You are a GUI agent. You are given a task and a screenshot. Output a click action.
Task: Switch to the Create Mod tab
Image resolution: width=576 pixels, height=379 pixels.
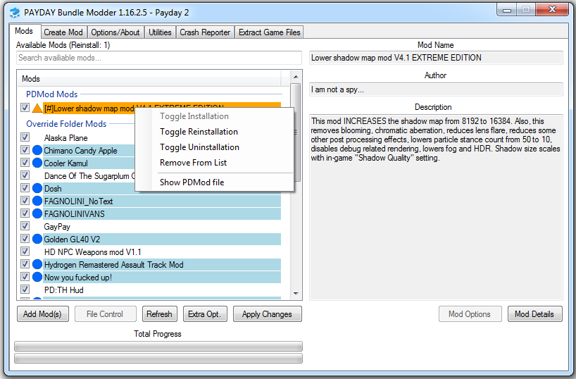coord(63,32)
